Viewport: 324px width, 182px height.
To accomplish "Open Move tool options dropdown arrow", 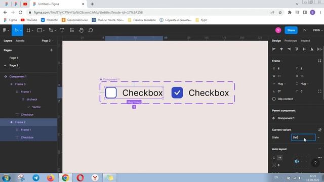I will 21,30.
